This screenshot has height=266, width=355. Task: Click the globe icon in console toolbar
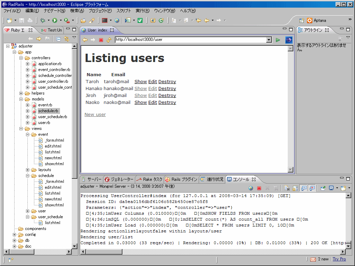251,188
